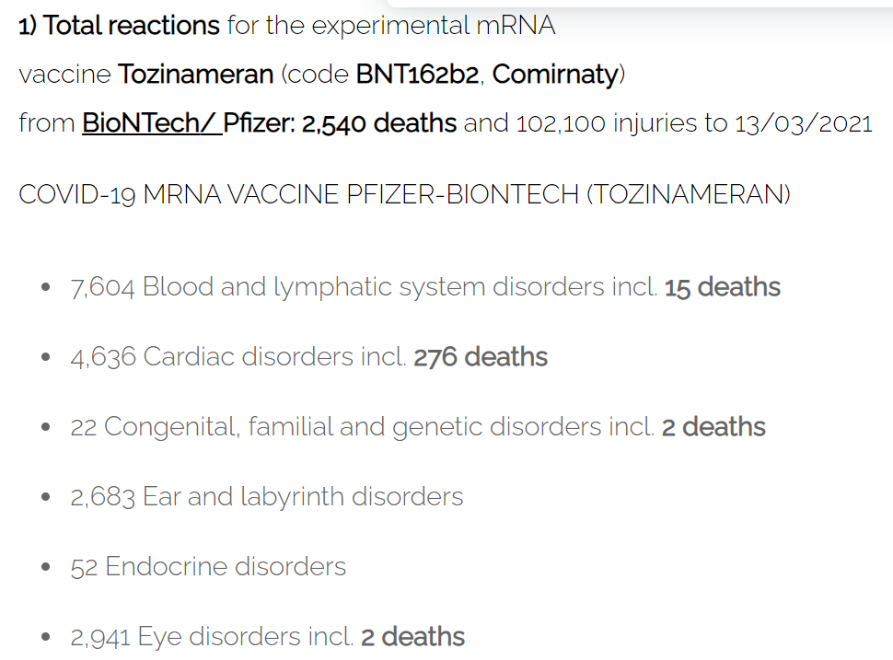
Task: Click the bold '276 deaths' text
Action: 481,357
